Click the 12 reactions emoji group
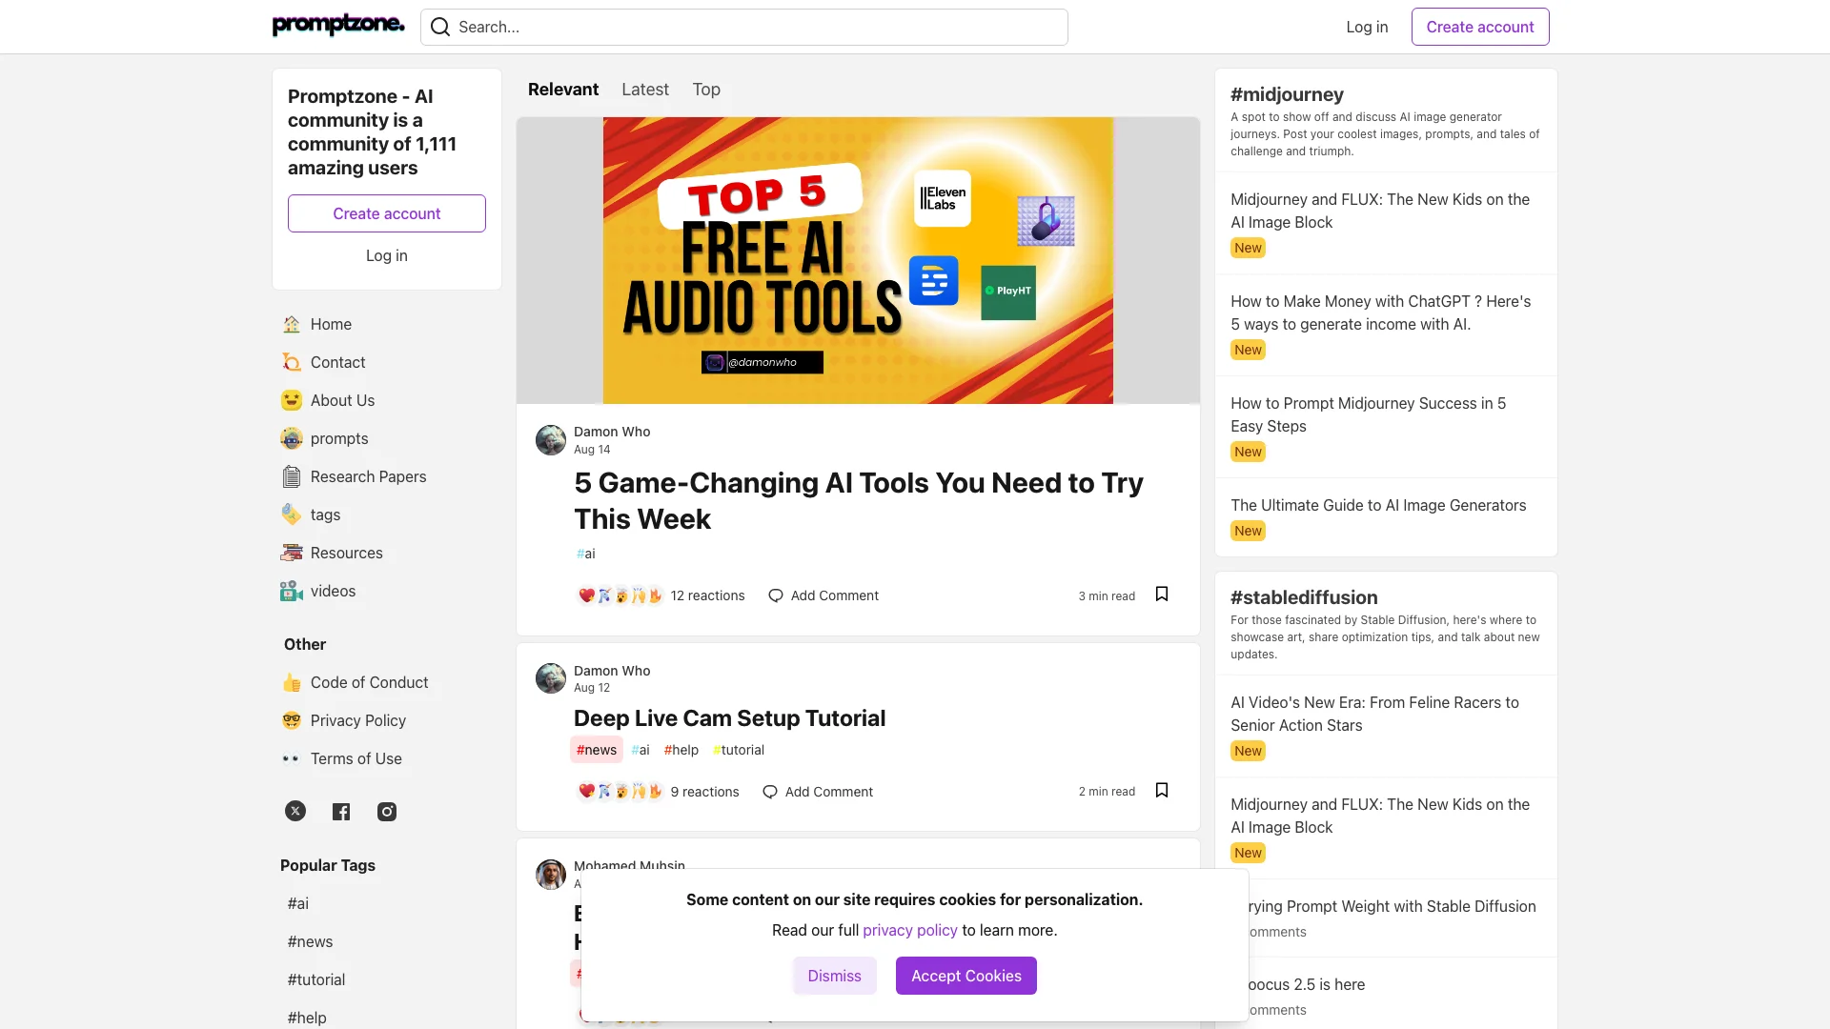The width and height of the screenshot is (1830, 1029). pyautogui.click(x=620, y=595)
